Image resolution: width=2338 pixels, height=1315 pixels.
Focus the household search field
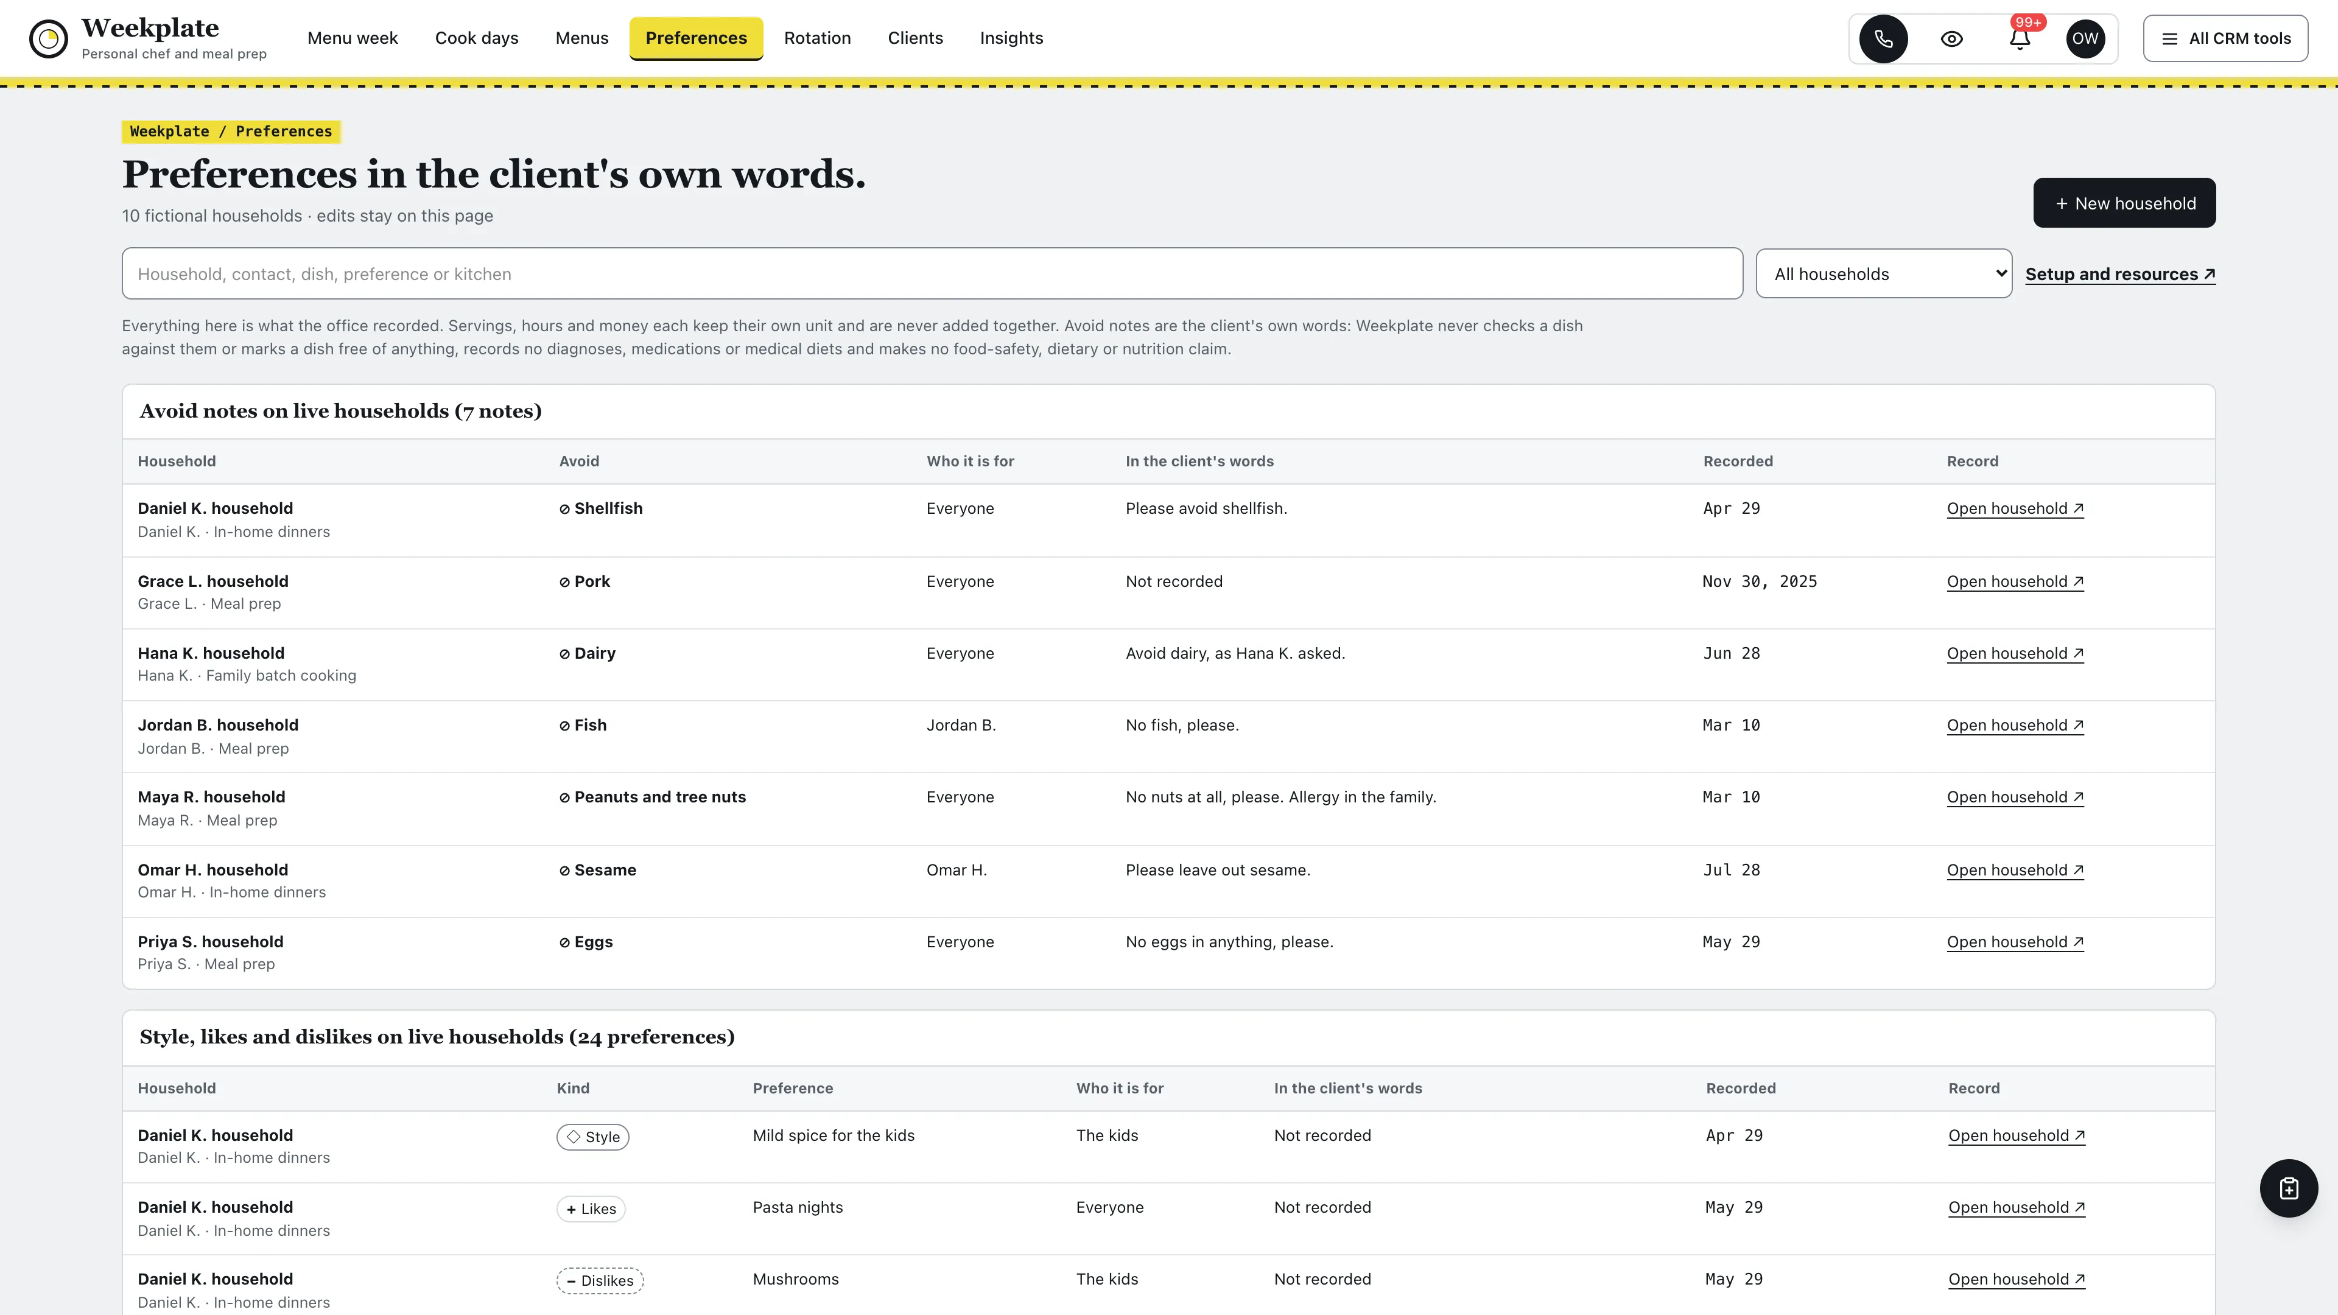[x=932, y=273]
